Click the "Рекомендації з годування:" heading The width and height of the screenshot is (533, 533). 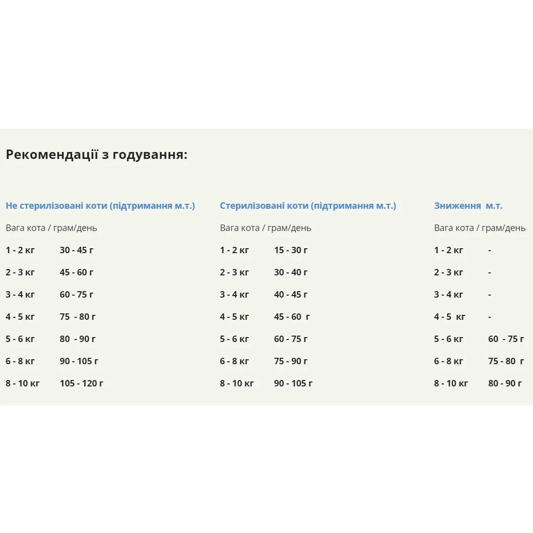[x=97, y=154]
